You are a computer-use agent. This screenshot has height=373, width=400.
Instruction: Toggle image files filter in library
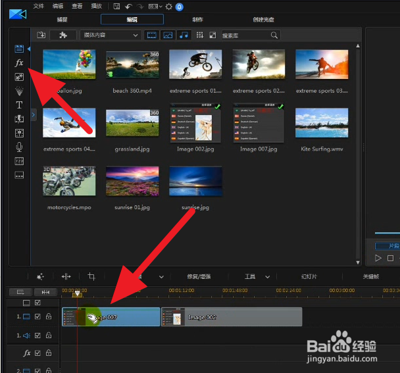coord(168,35)
